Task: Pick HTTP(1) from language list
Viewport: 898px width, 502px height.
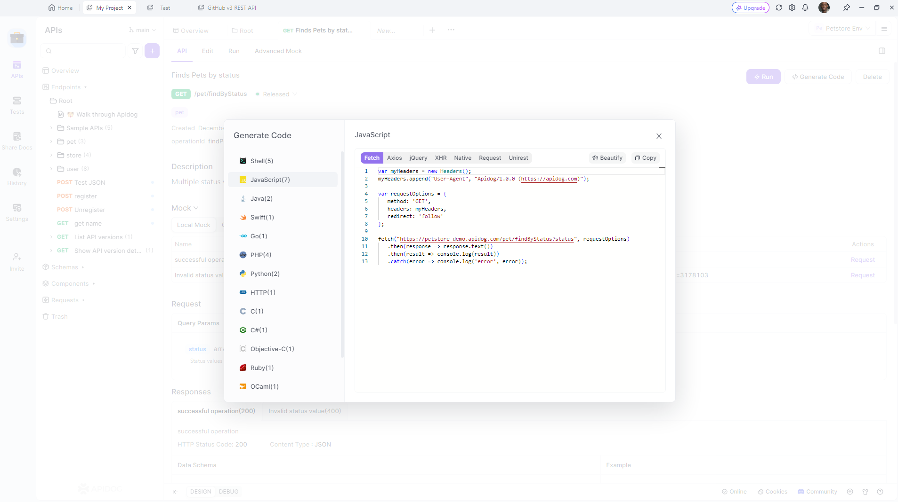Action: pos(283,292)
